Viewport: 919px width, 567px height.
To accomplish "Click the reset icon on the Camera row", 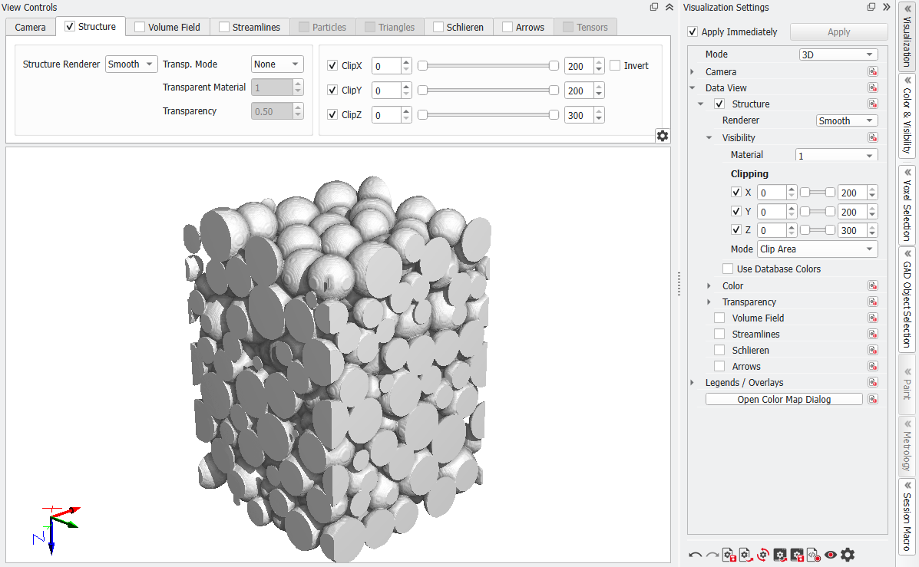I will 873,71.
